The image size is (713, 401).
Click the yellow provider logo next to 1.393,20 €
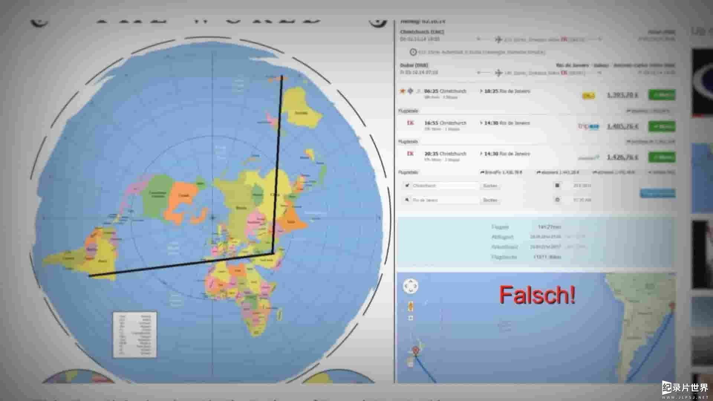click(588, 96)
